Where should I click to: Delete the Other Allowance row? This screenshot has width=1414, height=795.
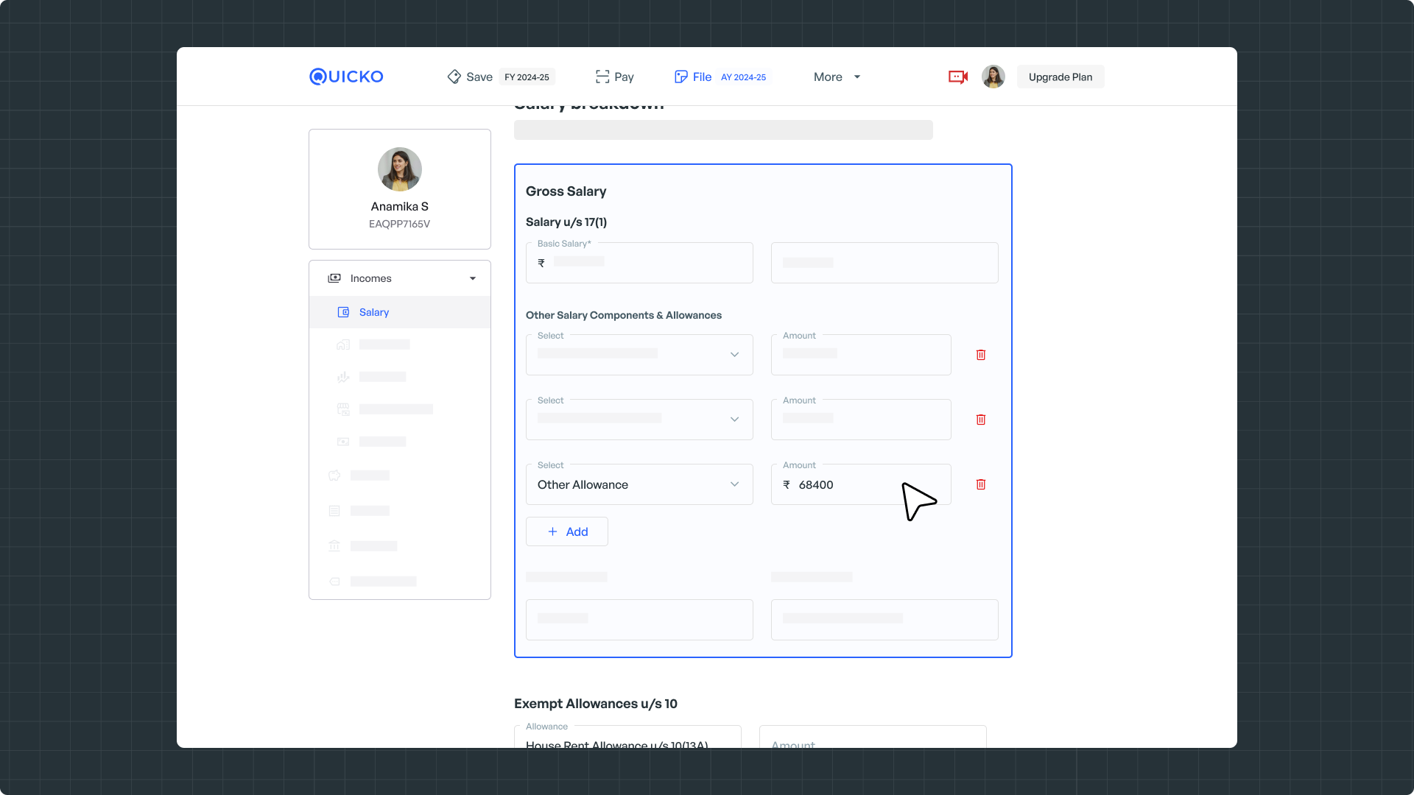[x=980, y=484]
